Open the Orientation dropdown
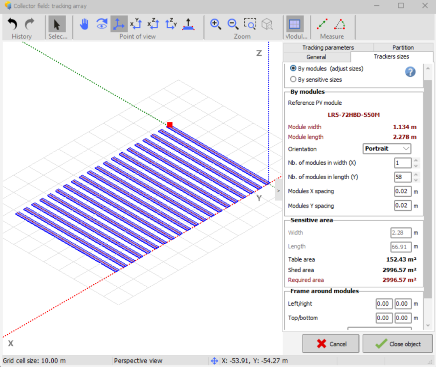 coord(387,149)
